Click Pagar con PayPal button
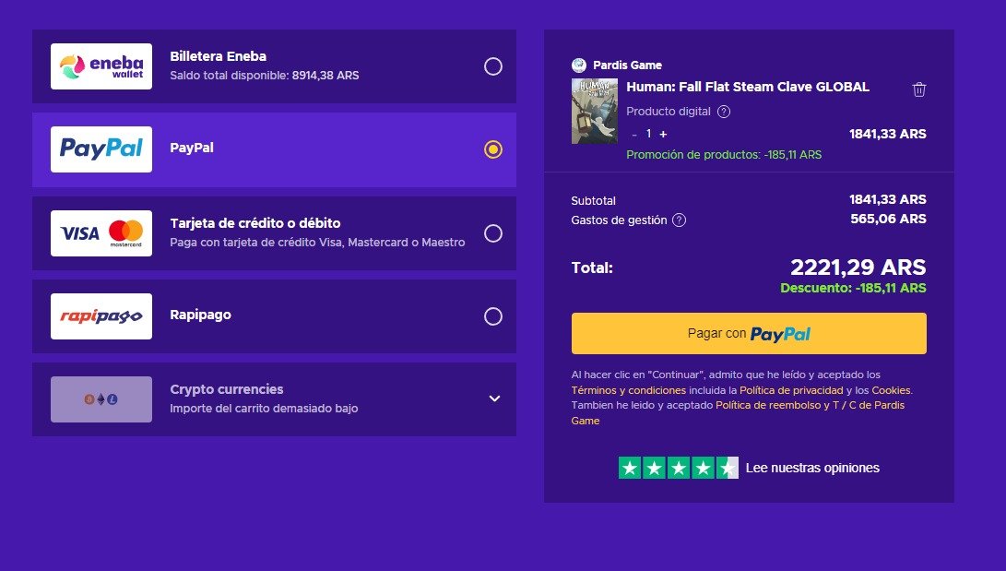Image resolution: width=1006 pixels, height=571 pixels. tap(749, 334)
